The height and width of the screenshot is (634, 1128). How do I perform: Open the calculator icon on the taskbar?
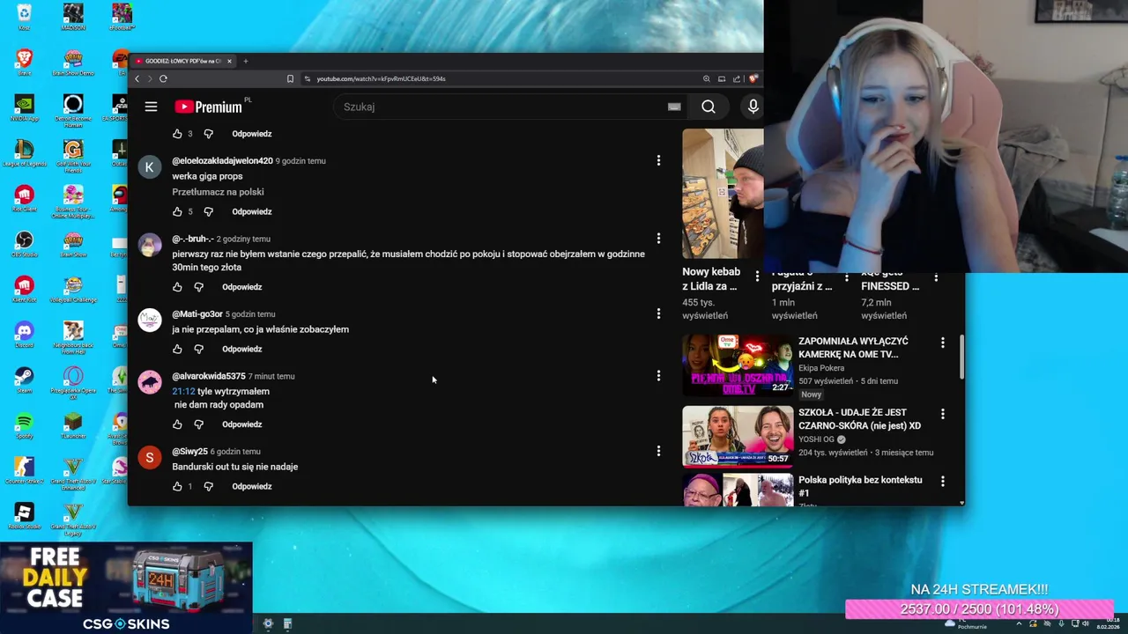click(287, 623)
